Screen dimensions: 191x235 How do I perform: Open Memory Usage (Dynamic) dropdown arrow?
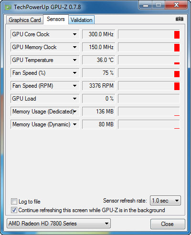(74, 124)
